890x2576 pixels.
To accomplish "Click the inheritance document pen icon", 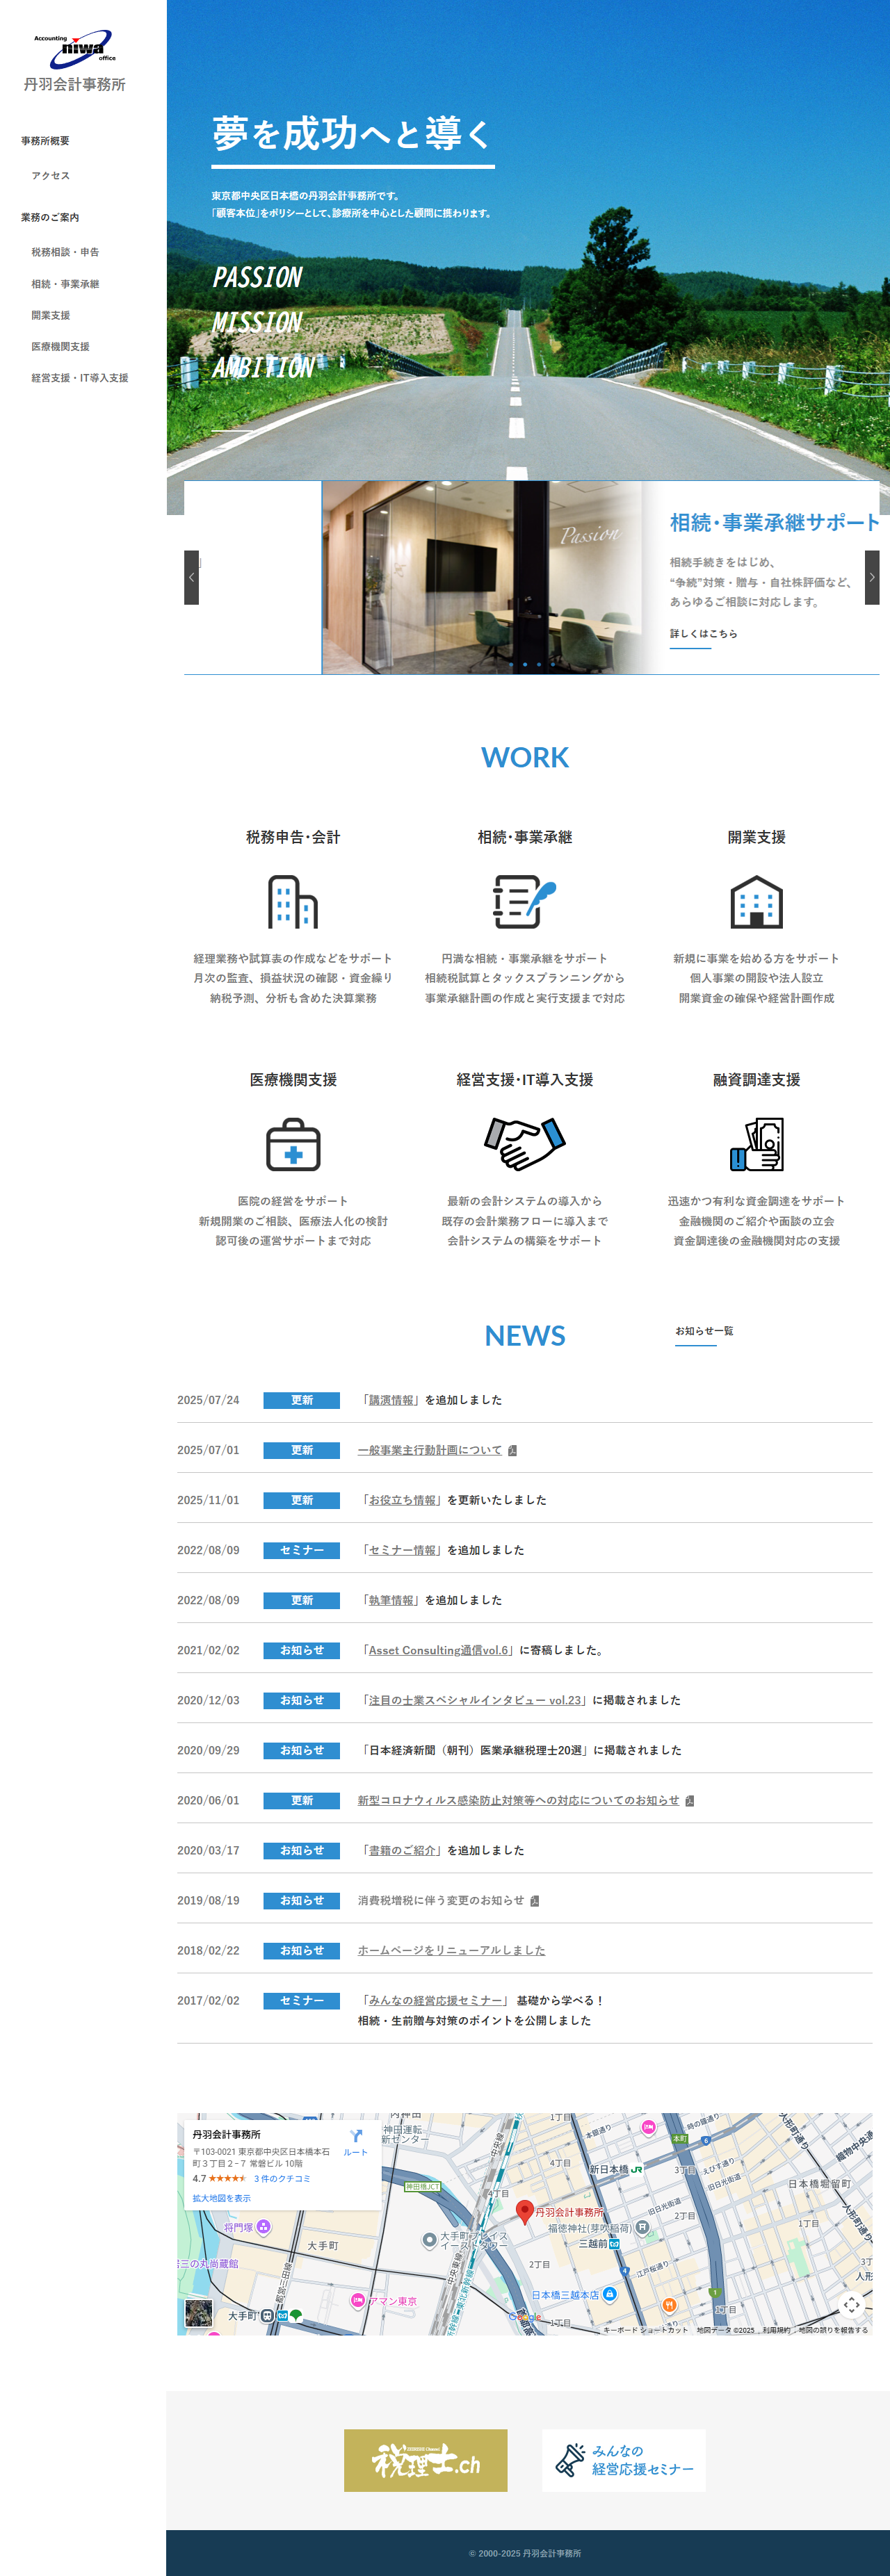I will 524,902.
